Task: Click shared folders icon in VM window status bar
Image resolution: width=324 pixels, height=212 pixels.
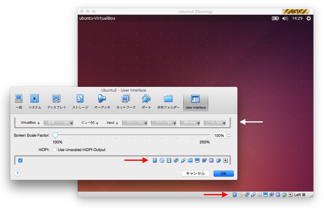Action: point(259,195)
